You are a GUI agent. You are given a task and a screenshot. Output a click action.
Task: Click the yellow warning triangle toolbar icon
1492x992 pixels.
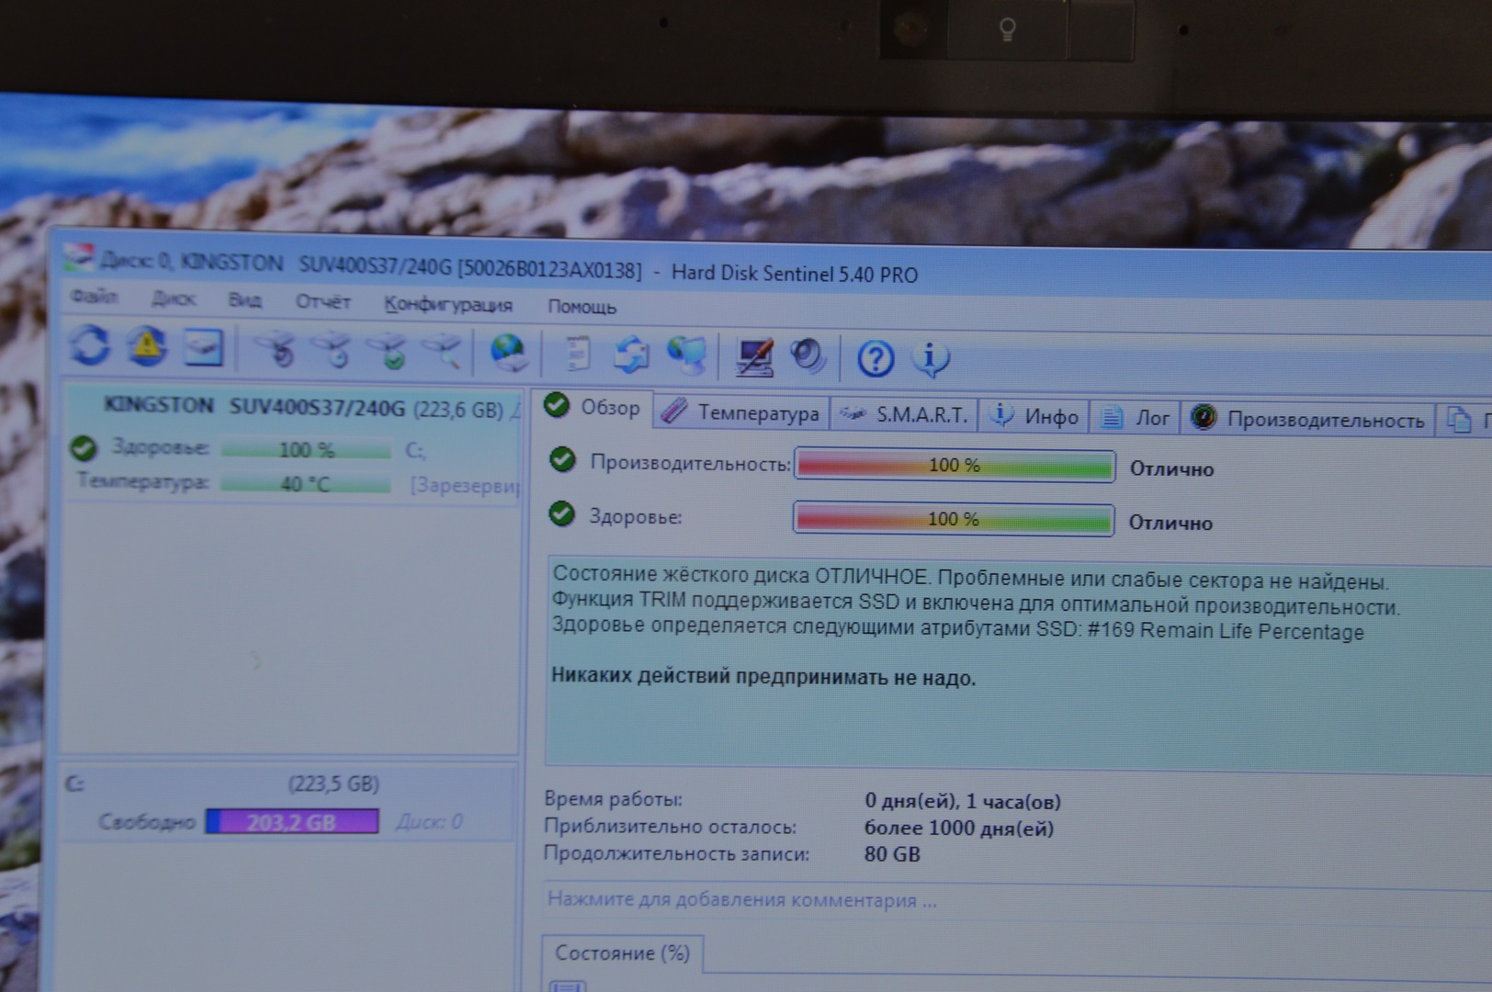(147, 346)
